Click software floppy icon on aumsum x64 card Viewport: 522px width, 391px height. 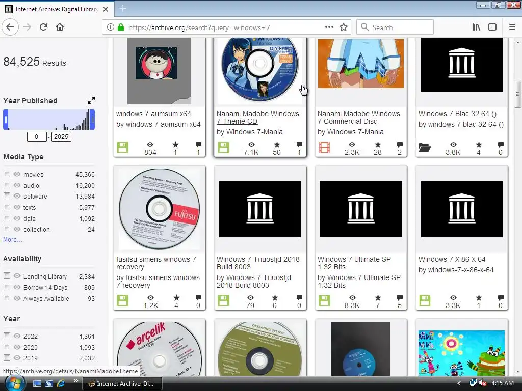(122, 147)
